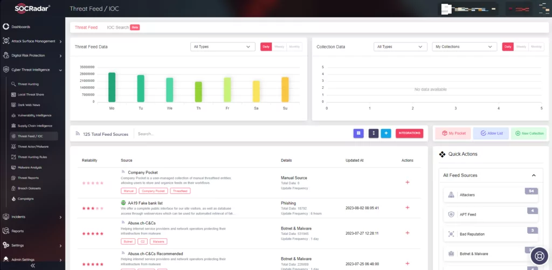Select the Attackers feed category
Image resolution: width=552 pixels, height=270 pixels.
[x=491, y=195]
